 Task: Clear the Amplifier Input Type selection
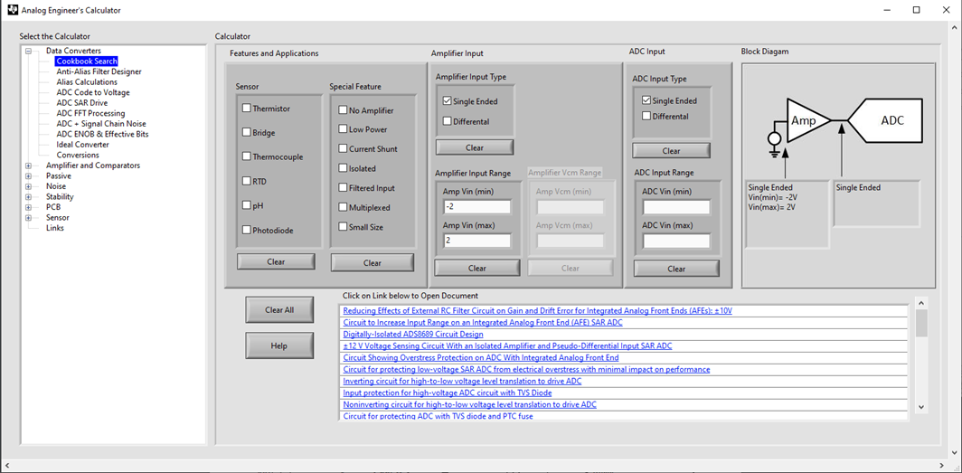coord(475,147)
